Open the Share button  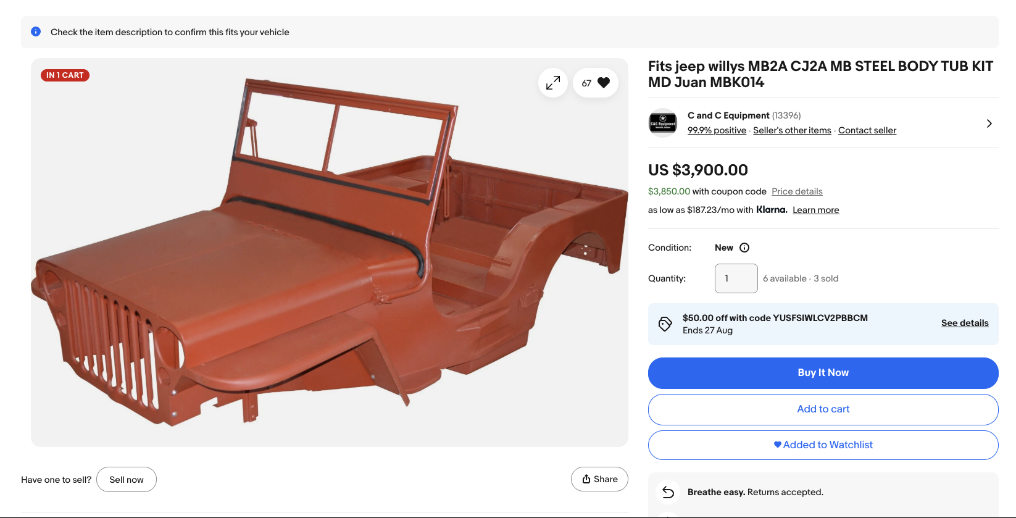click(x=599, y=479)
